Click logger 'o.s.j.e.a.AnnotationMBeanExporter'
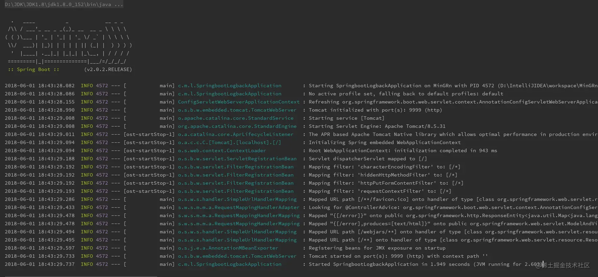 (228, 248)
